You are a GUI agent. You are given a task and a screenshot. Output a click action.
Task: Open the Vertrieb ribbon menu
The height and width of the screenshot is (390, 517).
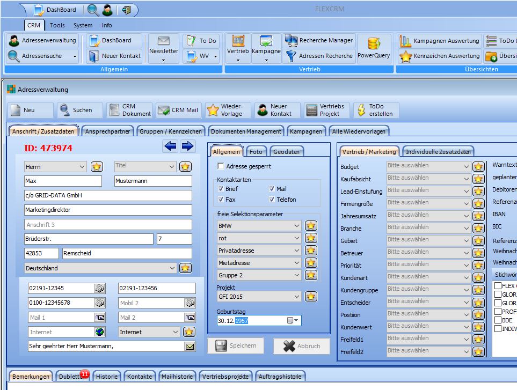[x=238, y=48]
